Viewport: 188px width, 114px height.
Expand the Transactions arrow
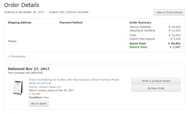[8, 56]
